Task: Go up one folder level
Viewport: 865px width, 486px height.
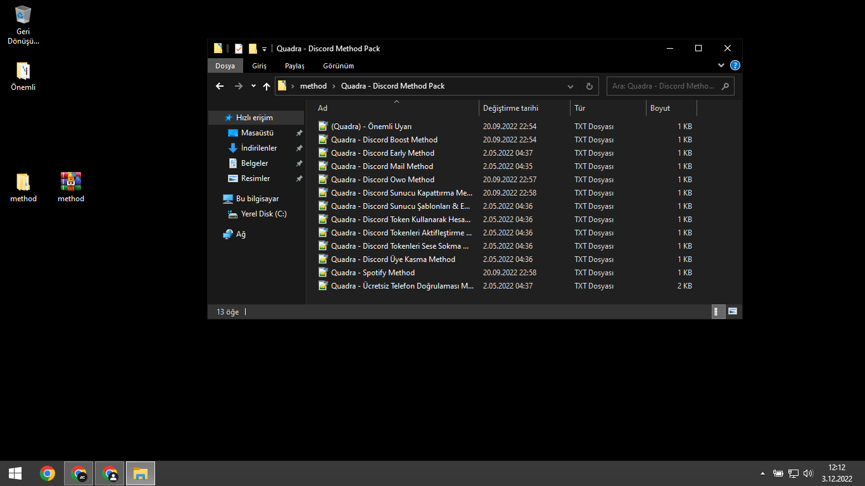Action: tap(267, 86)
